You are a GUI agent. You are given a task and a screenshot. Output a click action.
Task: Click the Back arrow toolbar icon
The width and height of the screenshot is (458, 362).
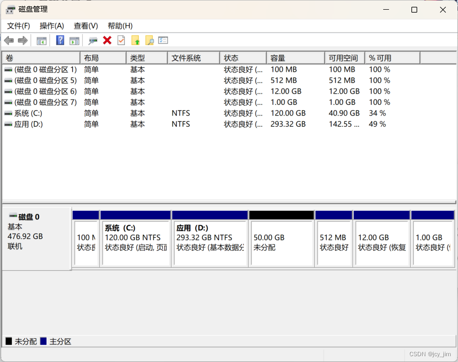click(x=9, y=40)
